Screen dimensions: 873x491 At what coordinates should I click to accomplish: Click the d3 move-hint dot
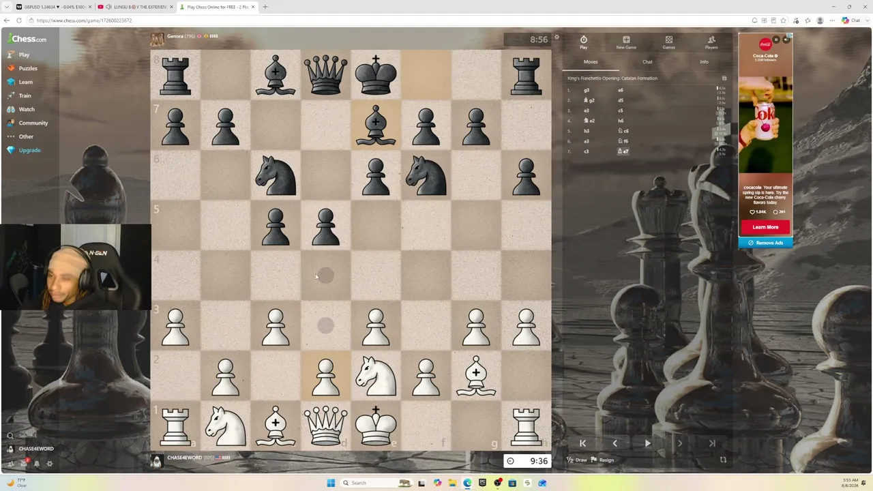tap(325, 326)
